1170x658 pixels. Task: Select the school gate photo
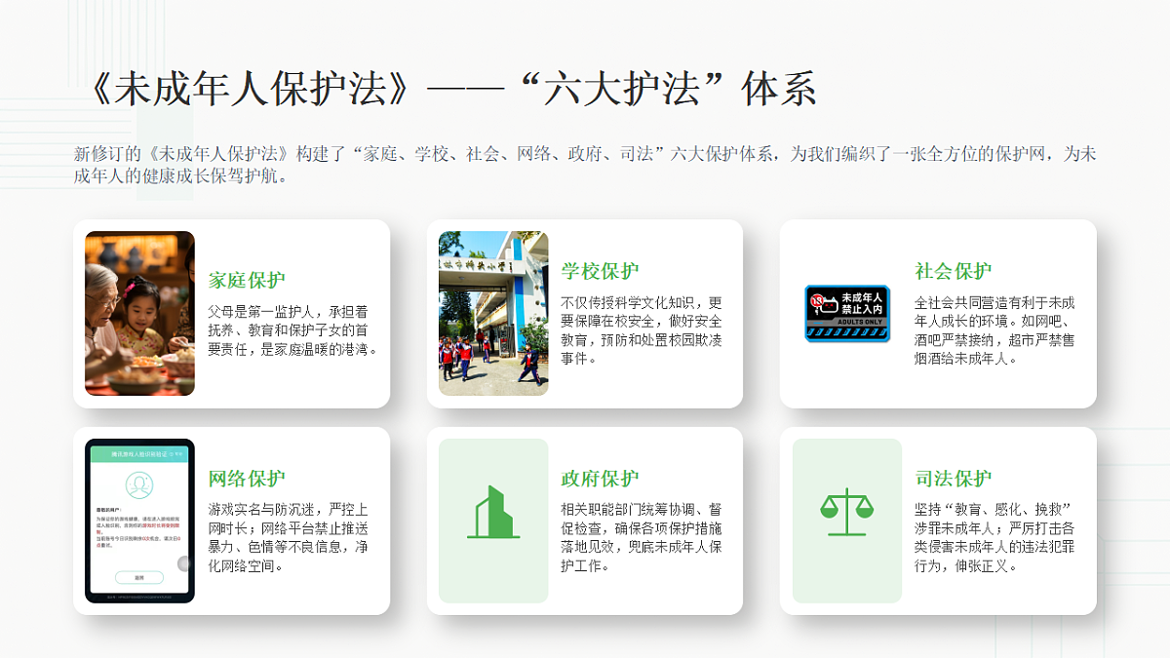click(x=493, y=313)
